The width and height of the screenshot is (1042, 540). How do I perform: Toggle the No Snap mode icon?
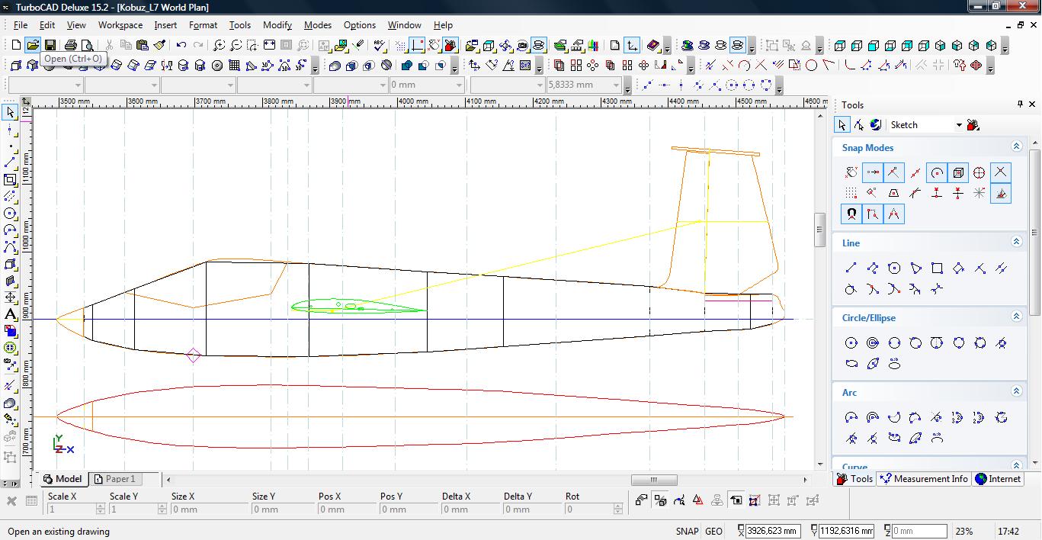tap(851, 172)
